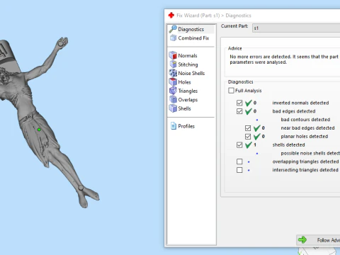Go to the Stitching page label

pyautogui.click(x=188, y=64)
